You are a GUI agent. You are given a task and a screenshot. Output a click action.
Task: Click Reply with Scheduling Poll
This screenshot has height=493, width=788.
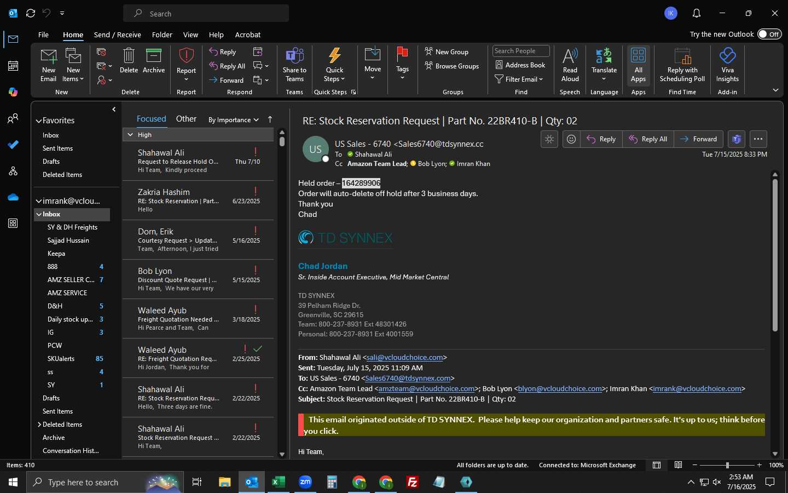[682, 65]
